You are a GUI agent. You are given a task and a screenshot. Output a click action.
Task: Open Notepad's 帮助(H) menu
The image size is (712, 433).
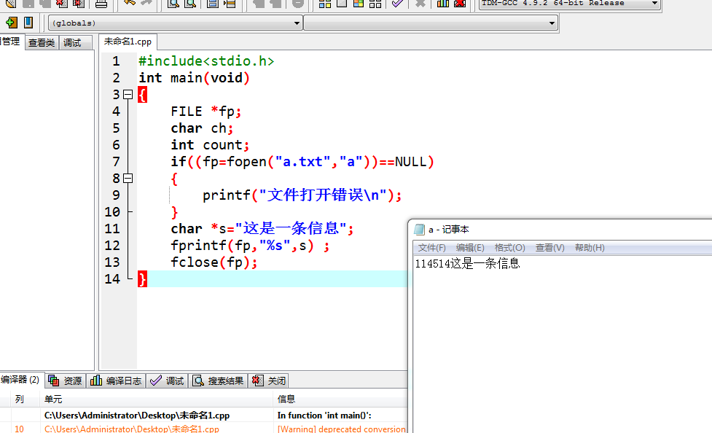[590, 248]
